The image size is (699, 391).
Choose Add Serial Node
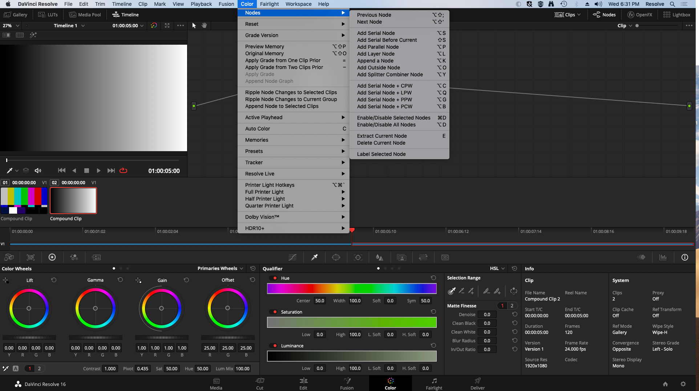pyautogui.click(x=399, y=33)
